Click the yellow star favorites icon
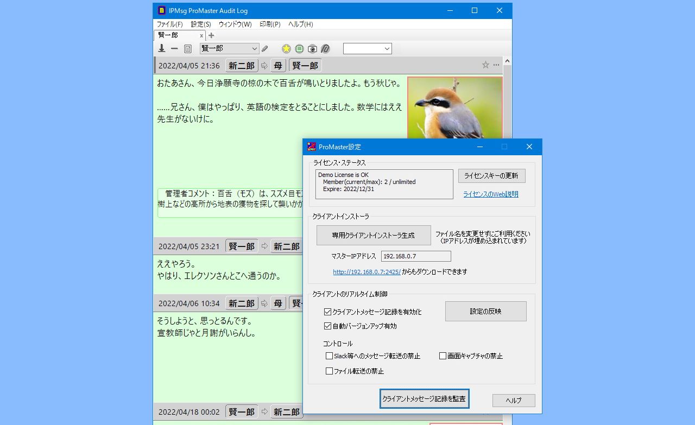The width and height of the screenshot is (695, 425). click(286, 48)
